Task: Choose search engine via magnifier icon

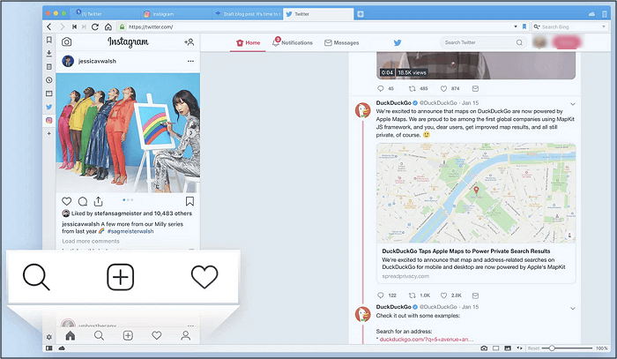Action: [x=536, y=26]
